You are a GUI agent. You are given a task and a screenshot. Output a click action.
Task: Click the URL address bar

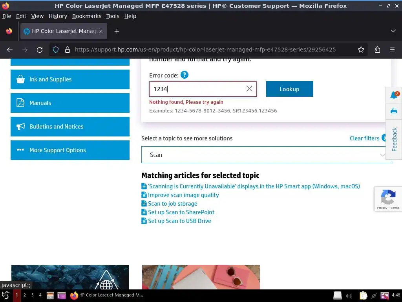click(x=205, y=50)
